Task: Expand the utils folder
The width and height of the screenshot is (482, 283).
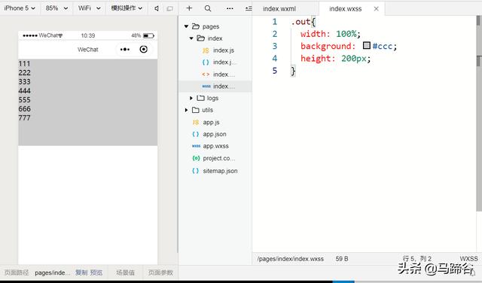Action: pyautogui.click(x=186, y=110)
